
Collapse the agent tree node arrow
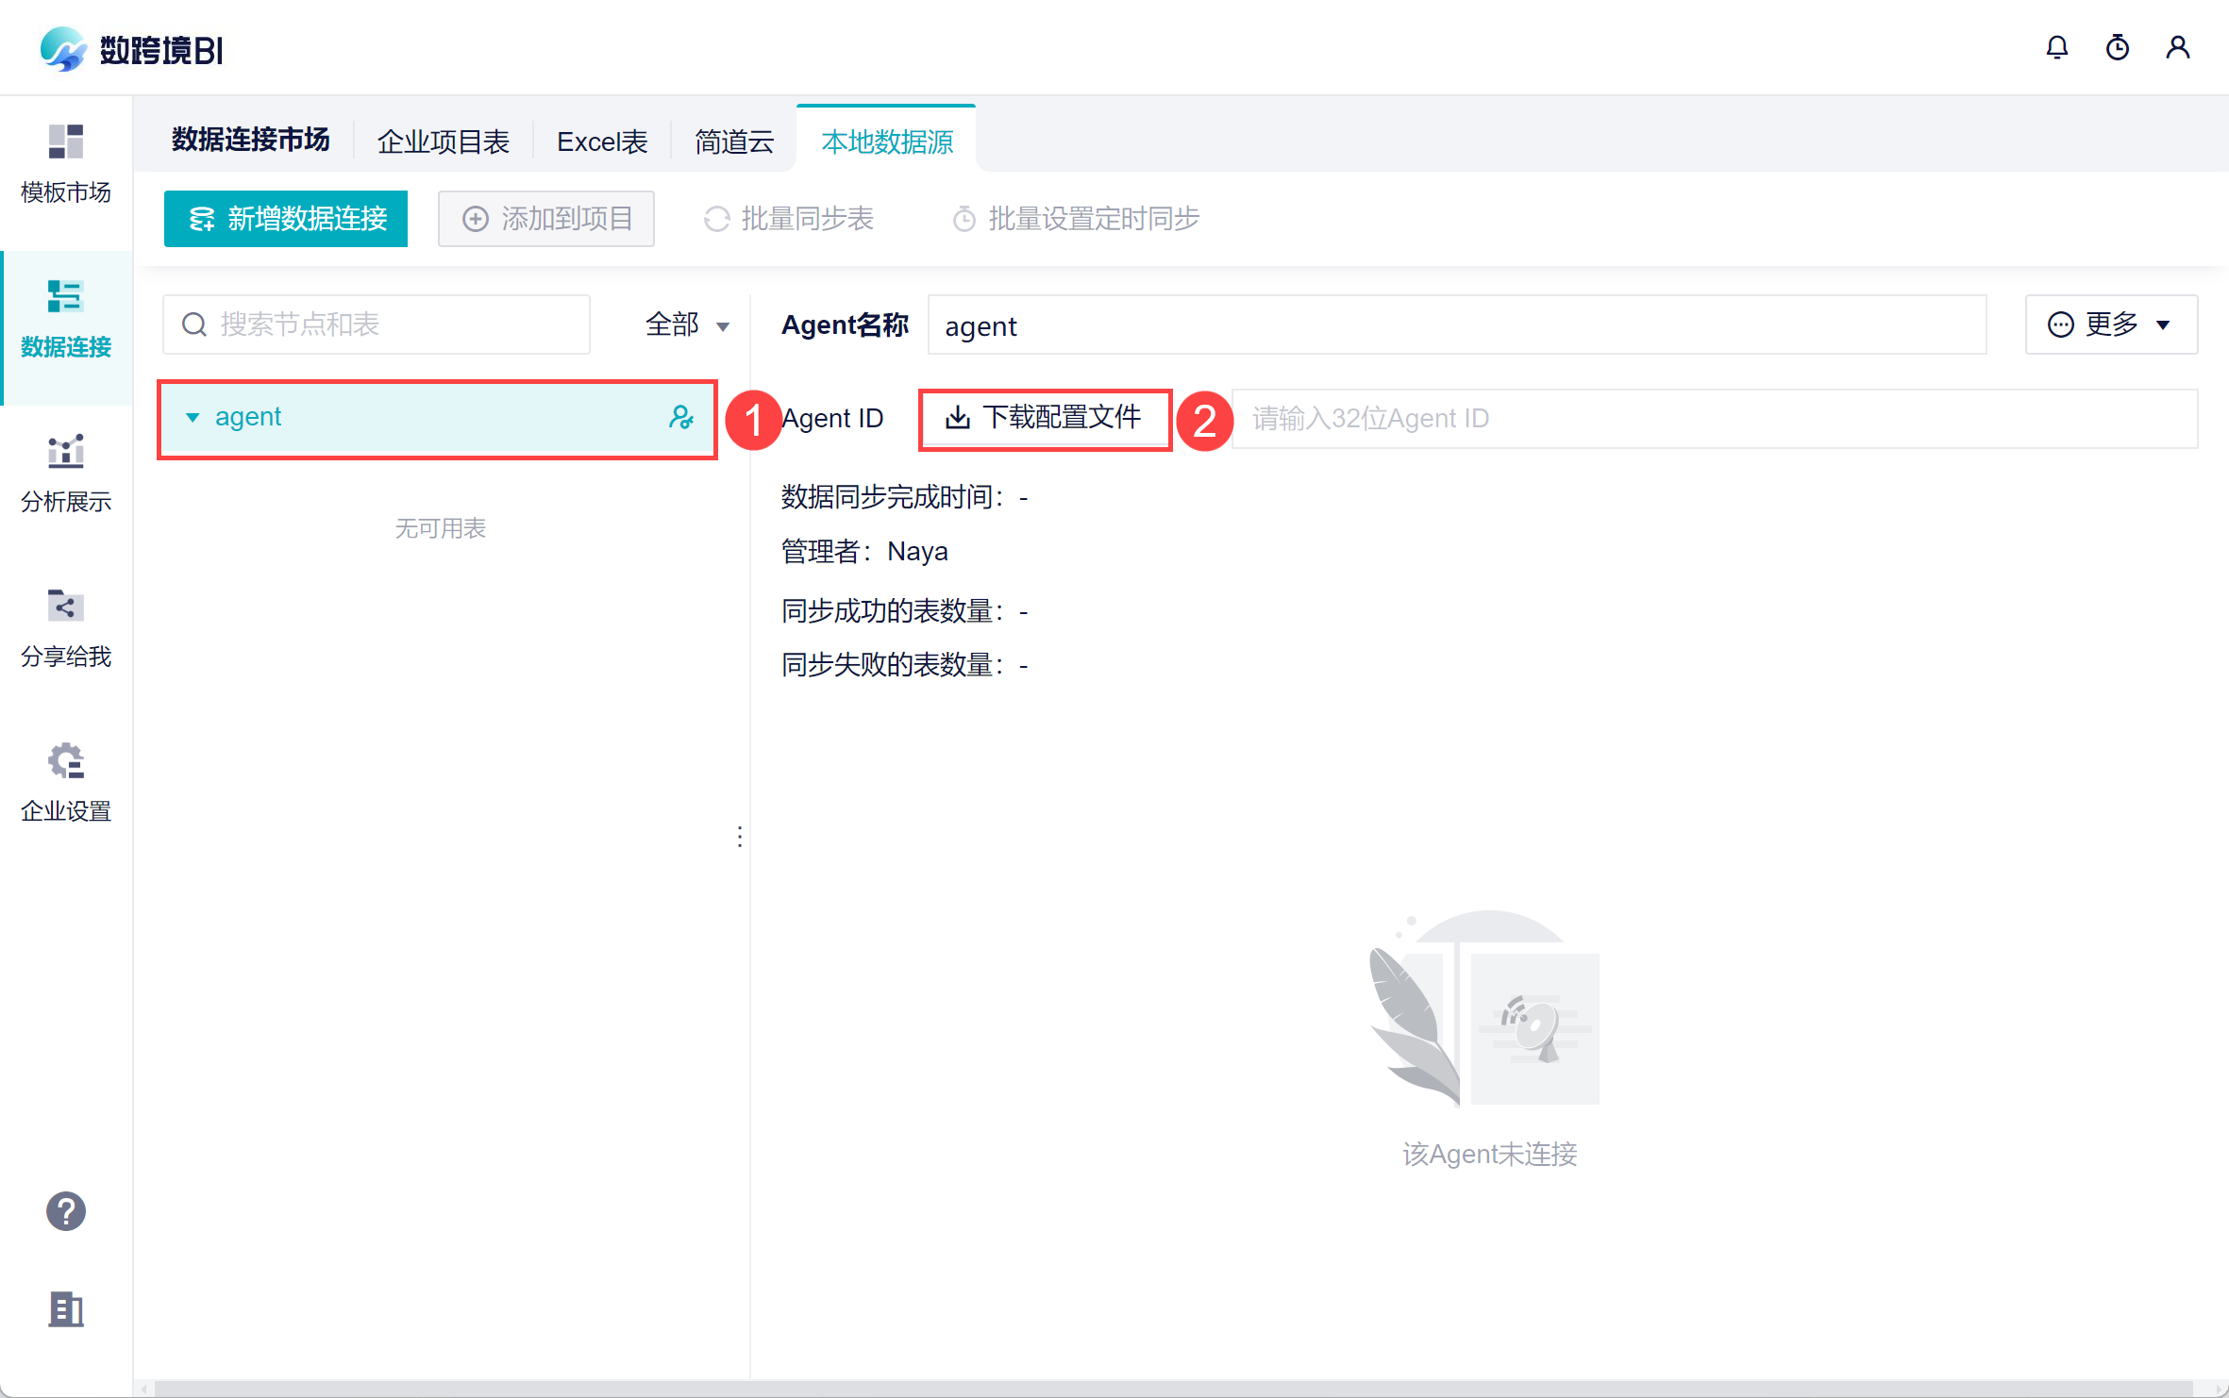point(193,417)
